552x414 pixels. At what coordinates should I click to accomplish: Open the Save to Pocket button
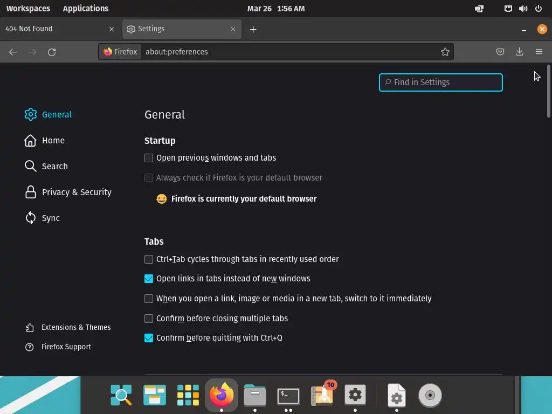click(500, 52)
